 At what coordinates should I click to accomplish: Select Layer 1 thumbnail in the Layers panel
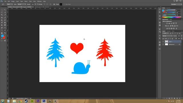click(166, 41)
